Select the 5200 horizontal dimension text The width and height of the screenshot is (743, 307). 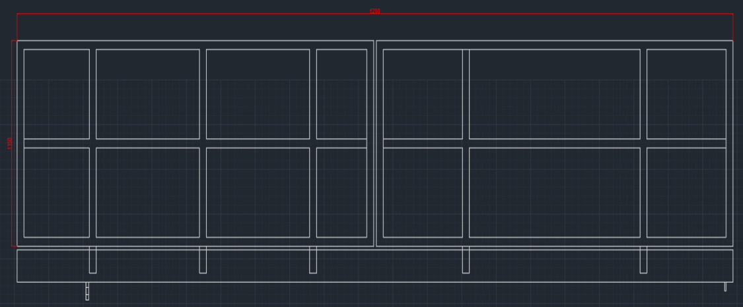point(374,12)
